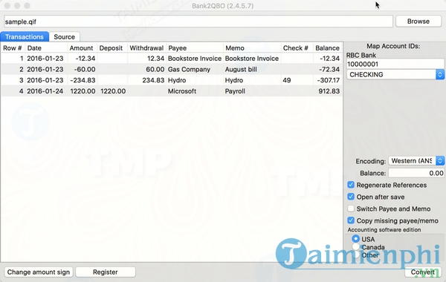Click the Change amount sign button
This screenshot has height=282, width=446.
pos(39,272)
